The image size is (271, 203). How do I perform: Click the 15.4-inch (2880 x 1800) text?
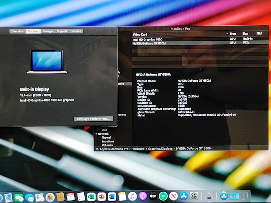pos(36,95)
